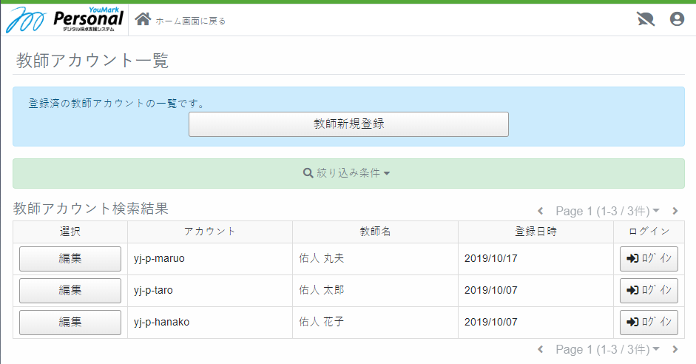Edit the yj-p-taro account

(x=70, y=291)
